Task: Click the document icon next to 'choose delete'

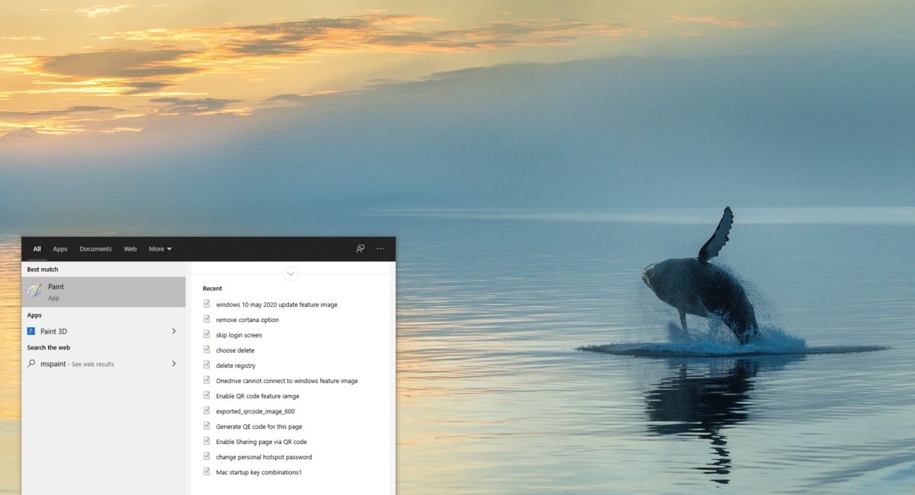Action: click(x=207, y=350)
